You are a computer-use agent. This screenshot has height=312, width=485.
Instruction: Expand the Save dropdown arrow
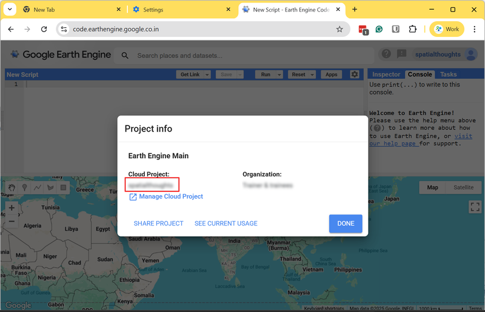(240, 75)
